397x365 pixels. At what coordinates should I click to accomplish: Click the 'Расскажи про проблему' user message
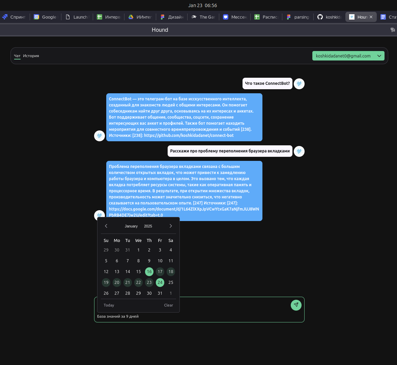pyautogui.click(x=230, y=151)
